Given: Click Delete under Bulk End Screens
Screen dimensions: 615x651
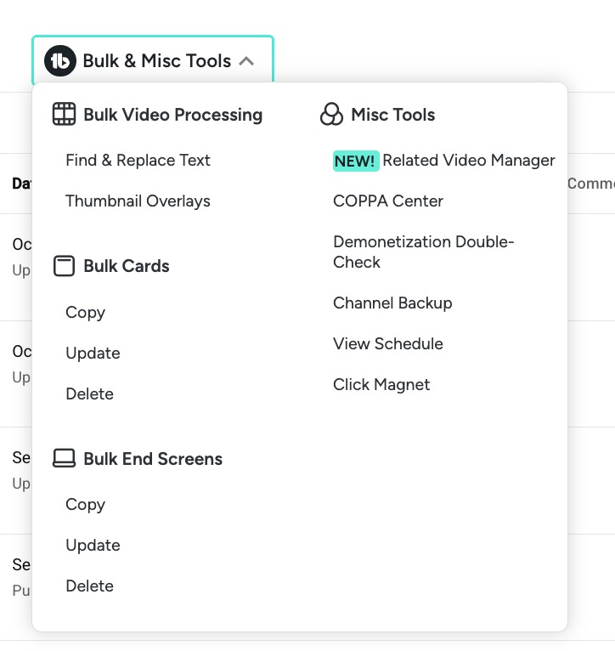Looking at the screenshot, I should 89,586.
